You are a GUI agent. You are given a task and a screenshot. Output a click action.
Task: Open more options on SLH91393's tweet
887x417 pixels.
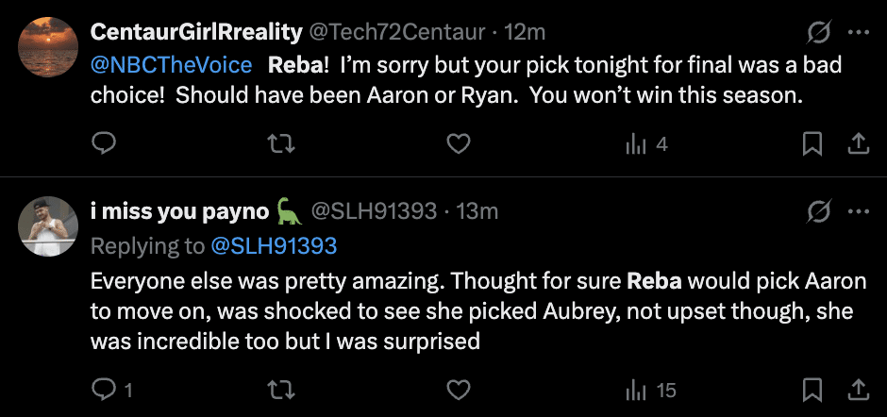coord(859,212)
